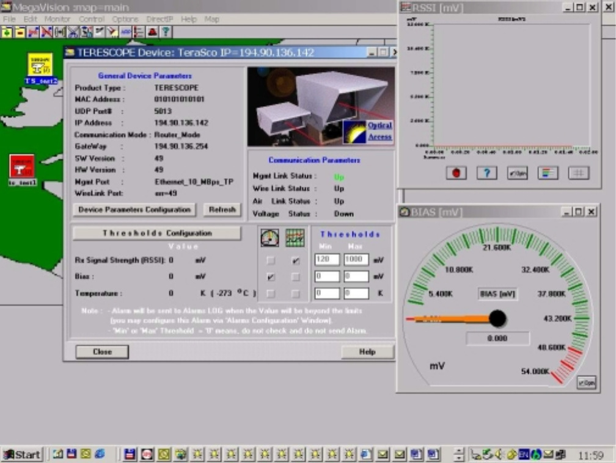Open the Control menu
Image resolution: width=616 pixels, height=463 pixels.
point(92,19)
